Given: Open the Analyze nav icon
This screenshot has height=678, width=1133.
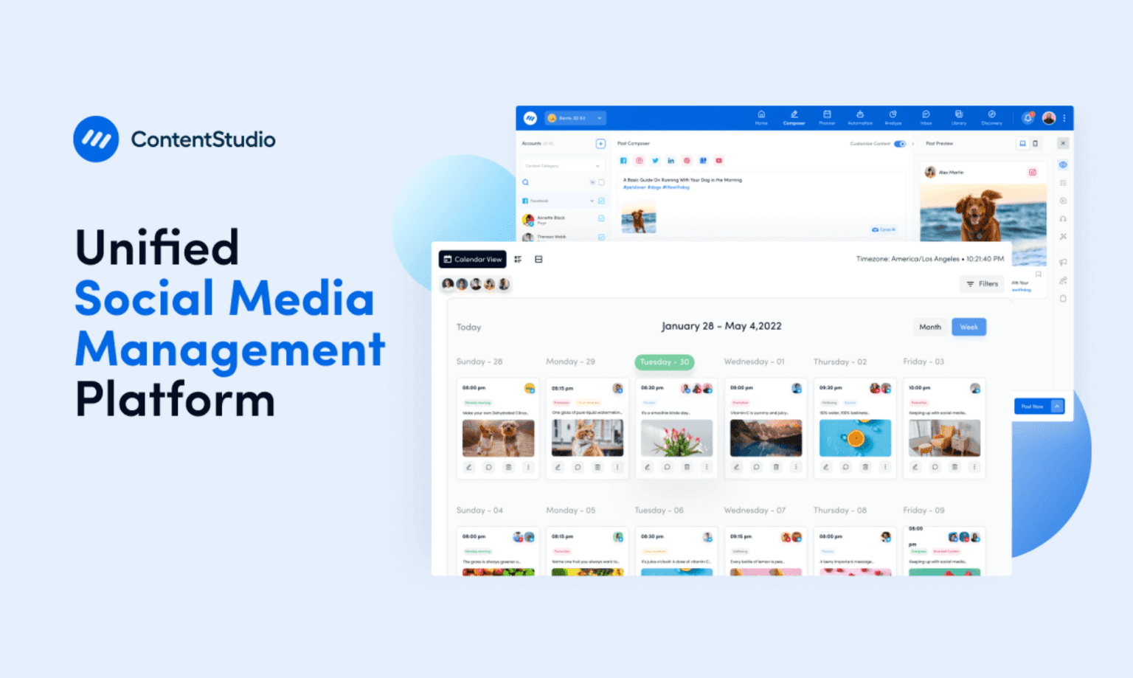Looking at the screenshot, I should pyautogui.click(x=893, y=117).
